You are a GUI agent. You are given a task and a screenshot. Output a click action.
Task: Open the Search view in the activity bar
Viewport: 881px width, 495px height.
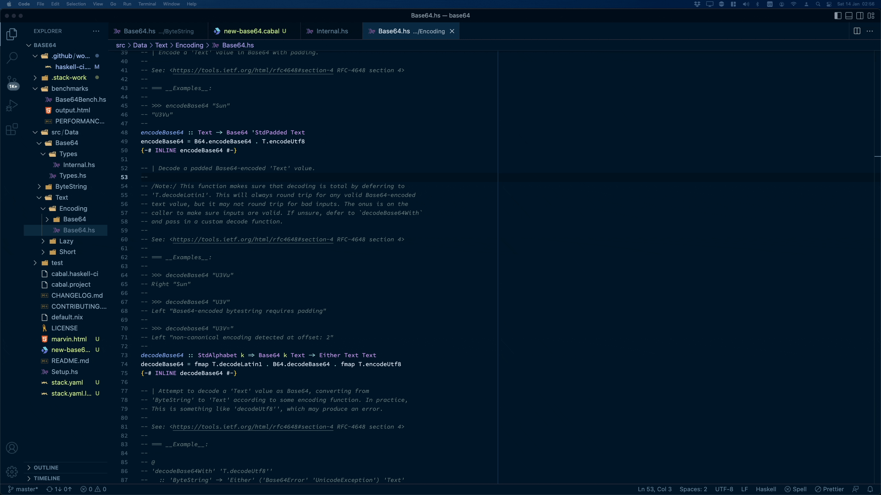pos(12,58)
